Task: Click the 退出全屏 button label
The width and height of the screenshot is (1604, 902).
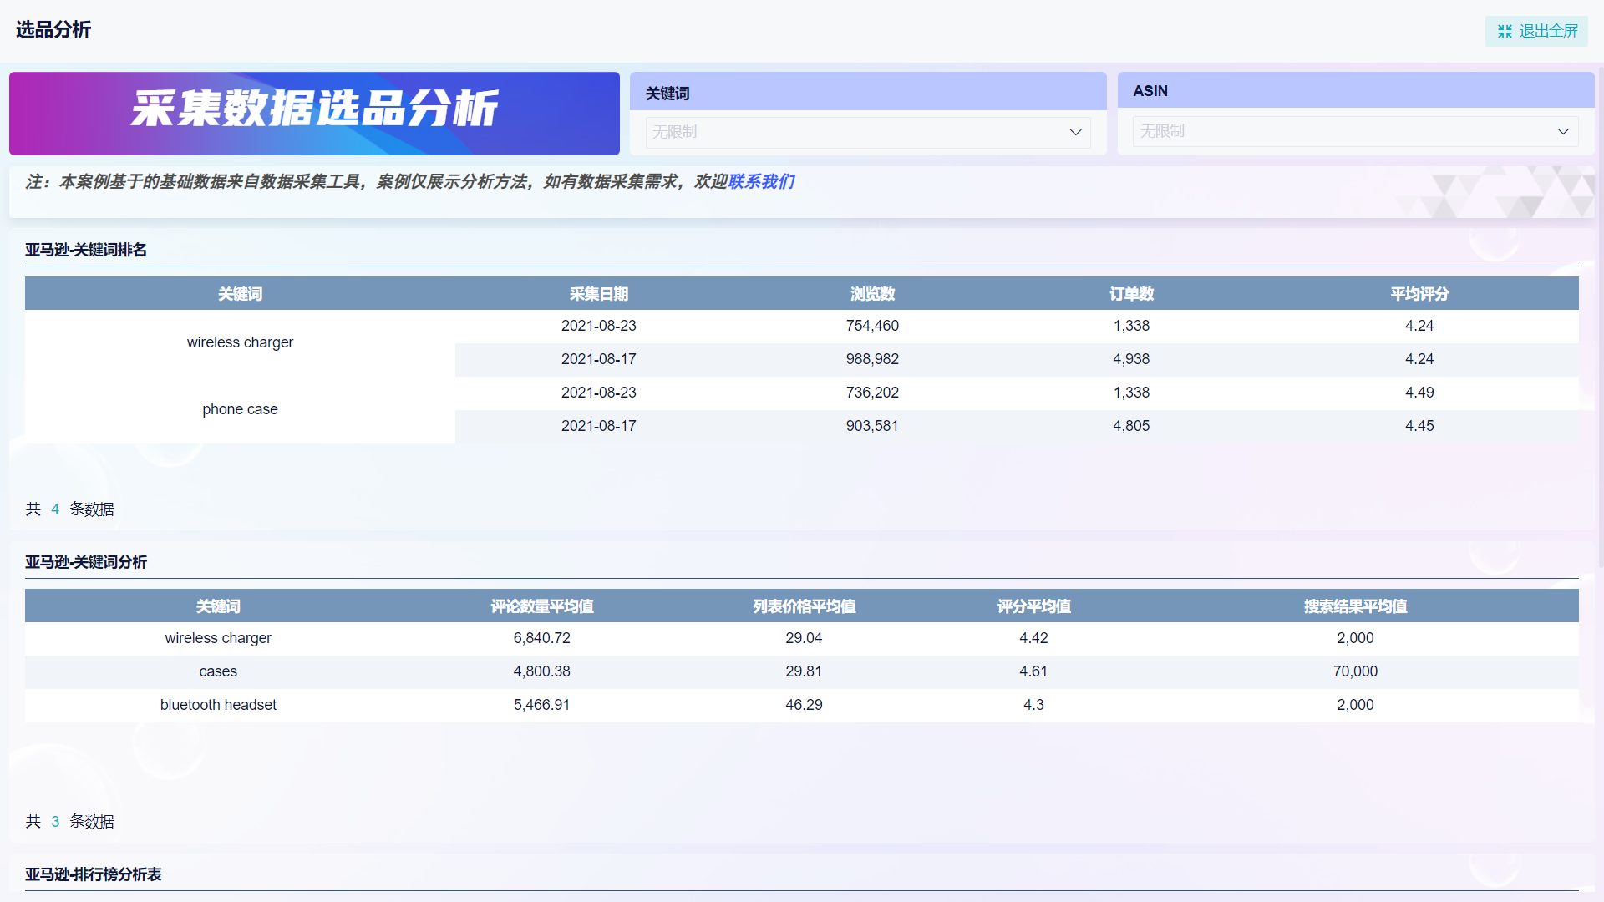Action: 1548,31
